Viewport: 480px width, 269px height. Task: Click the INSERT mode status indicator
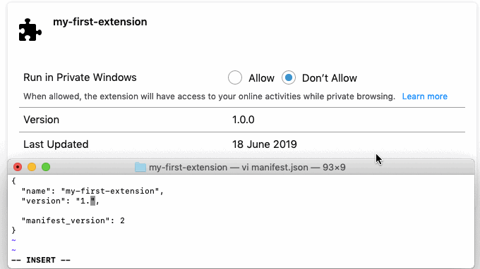coord(41,260)
